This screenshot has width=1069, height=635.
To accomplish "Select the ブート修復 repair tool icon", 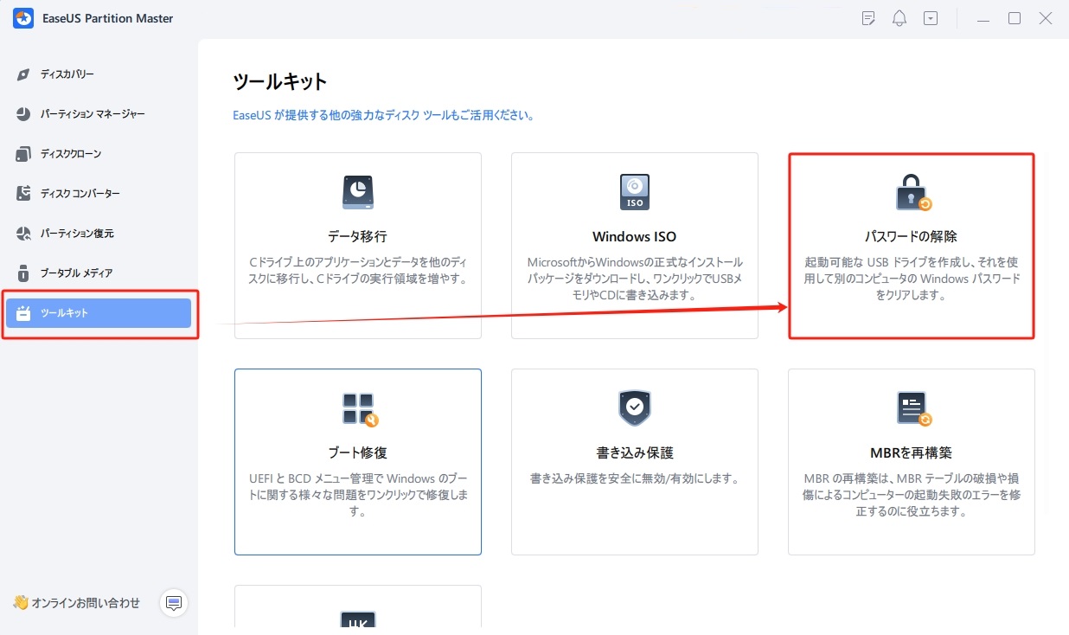I will click(357, 407).
